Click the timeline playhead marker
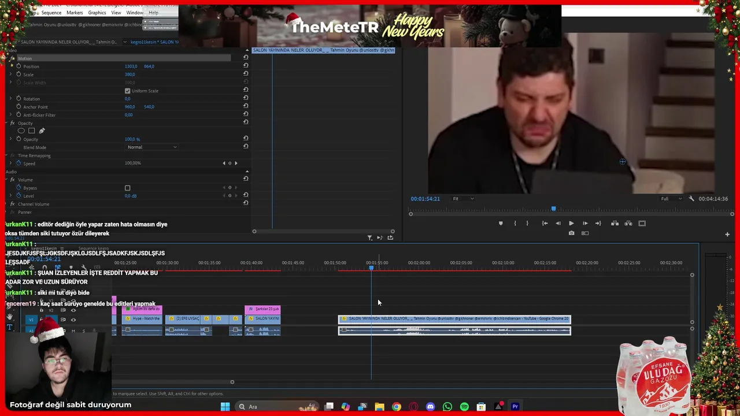This screenshot has width=740, height=416. click(x=371, y=267)
